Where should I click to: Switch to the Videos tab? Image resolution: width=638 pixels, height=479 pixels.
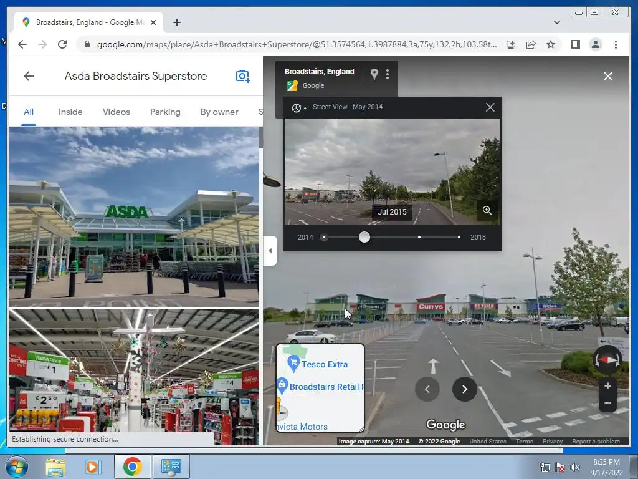tap(117, 112)
